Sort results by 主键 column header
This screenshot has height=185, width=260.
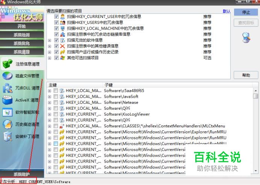75,85
